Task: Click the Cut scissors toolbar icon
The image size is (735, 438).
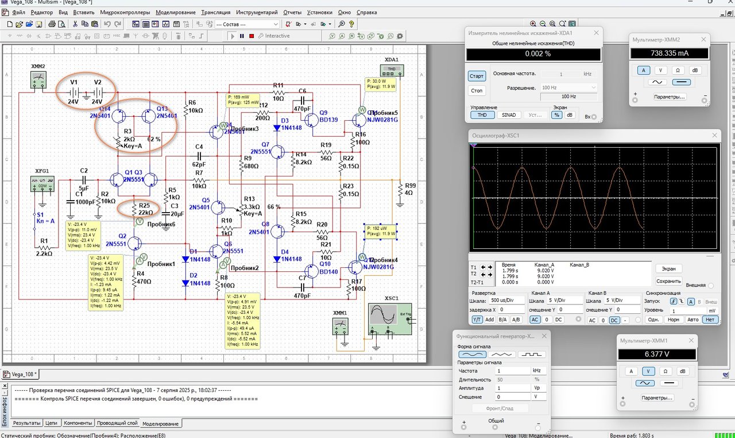Action: [x=75, y=24]
